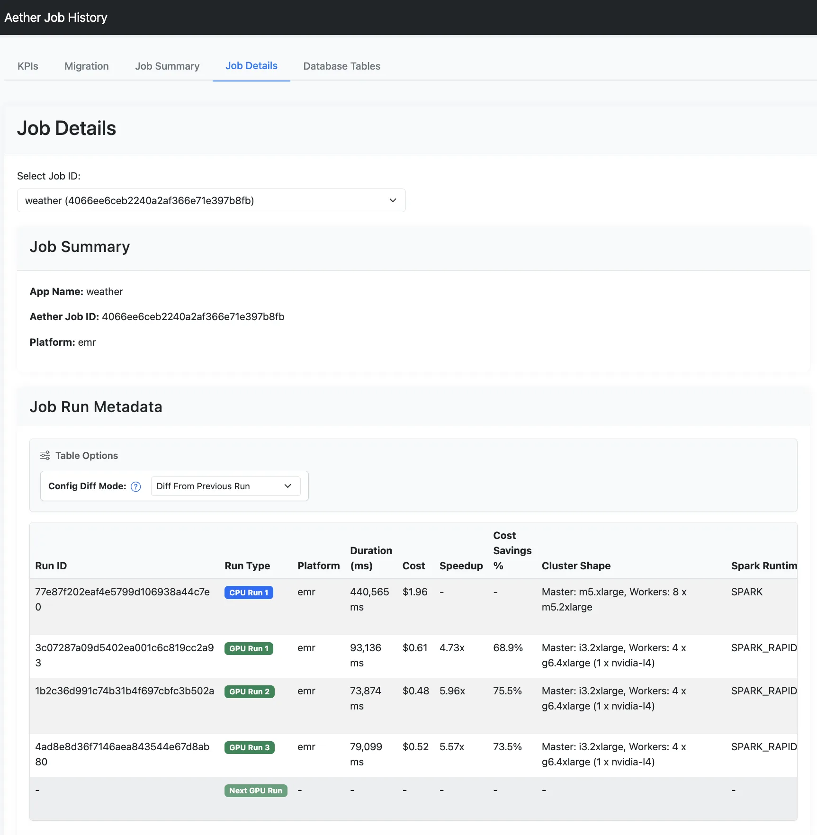The height and width of the screenshot is (835, 817).
Task: Click the Aether Job History title
Action: [55, 17]
